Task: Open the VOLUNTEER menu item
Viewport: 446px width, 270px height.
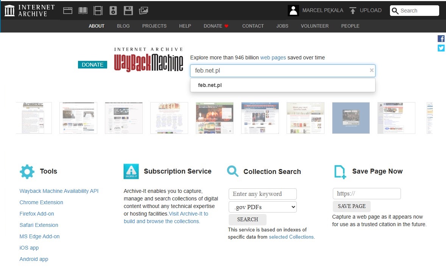Action: [x=315, y=26]
